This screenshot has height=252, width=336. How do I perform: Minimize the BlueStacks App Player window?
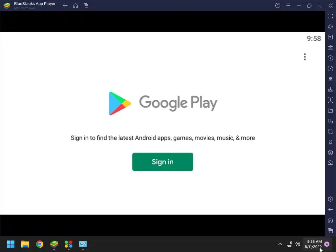pyautogui.click(x=299, y=6)
